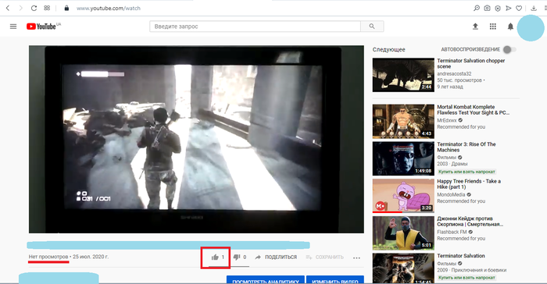Click '2003 · Драмы' under Terminator 3

(x=452, y=164)
